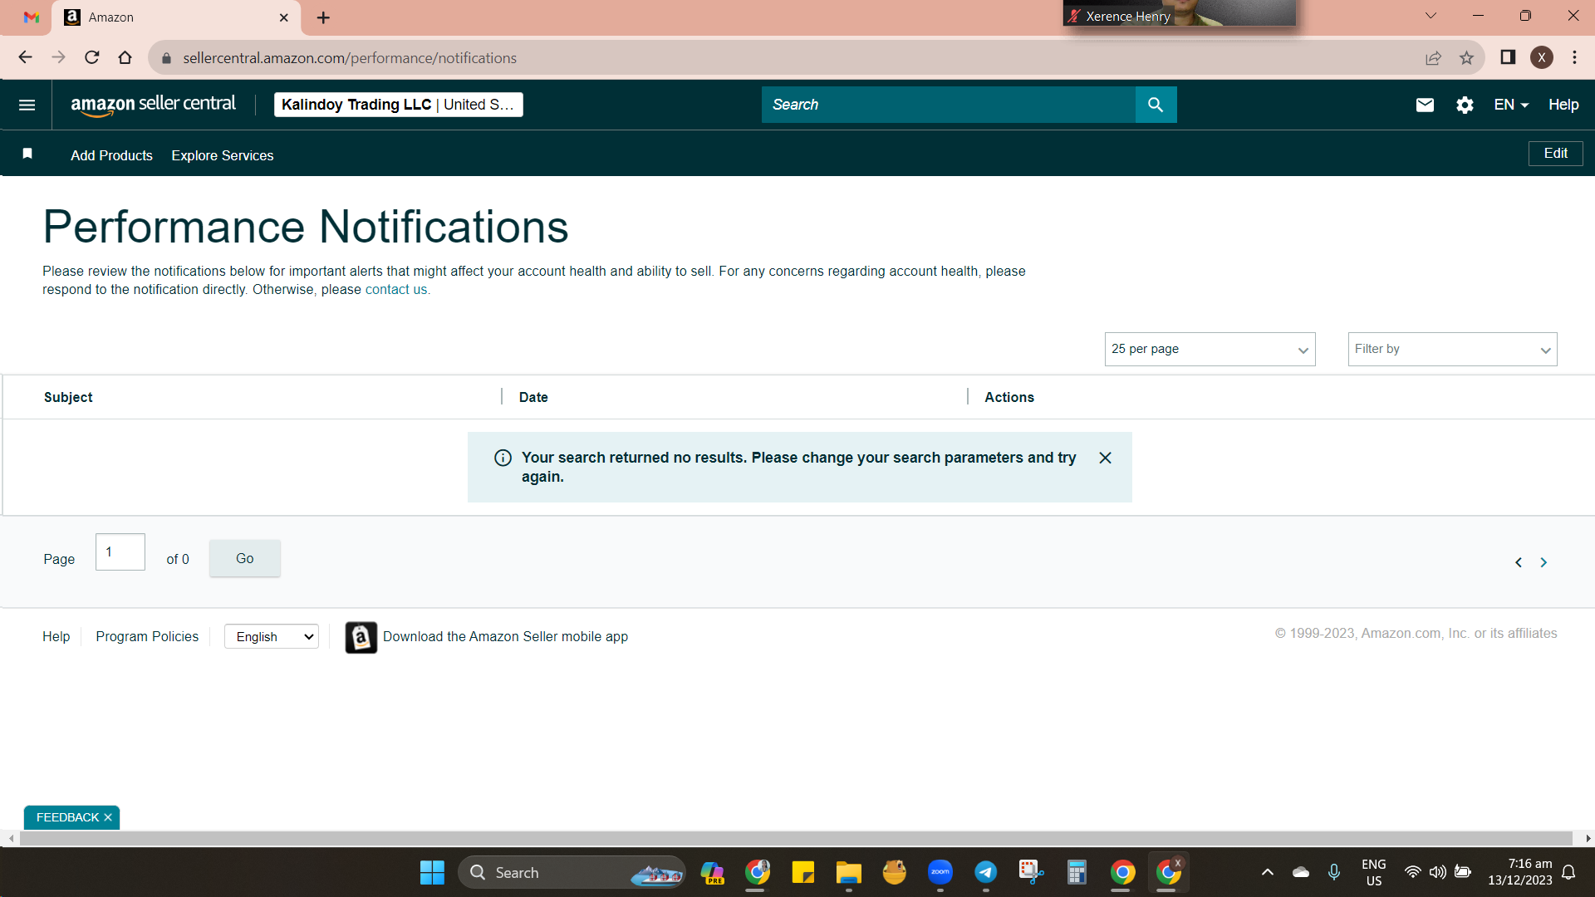Click Download the Amazon Seller mobile app
The height and width of the screenshot is (897, 1595).
pyautogui.click(x=505, y=636)
